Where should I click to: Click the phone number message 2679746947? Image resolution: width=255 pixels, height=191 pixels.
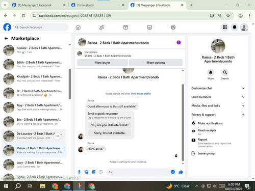(x=95, y=149)
